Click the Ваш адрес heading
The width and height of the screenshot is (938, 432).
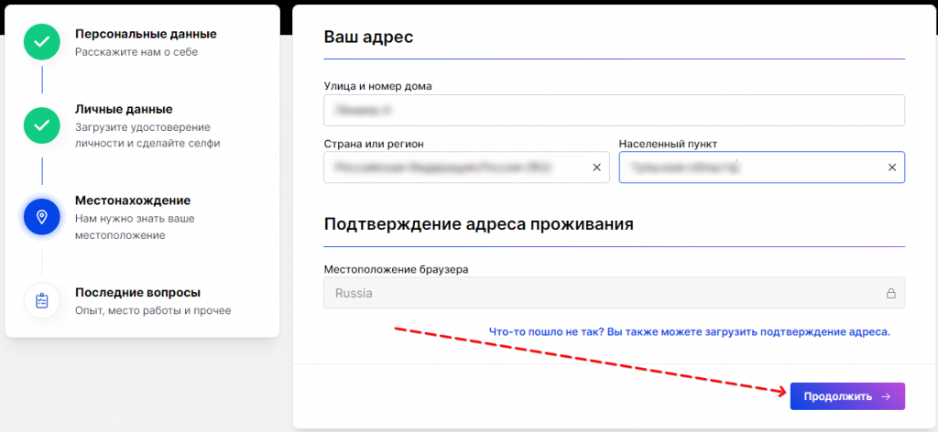click(368, 38)
